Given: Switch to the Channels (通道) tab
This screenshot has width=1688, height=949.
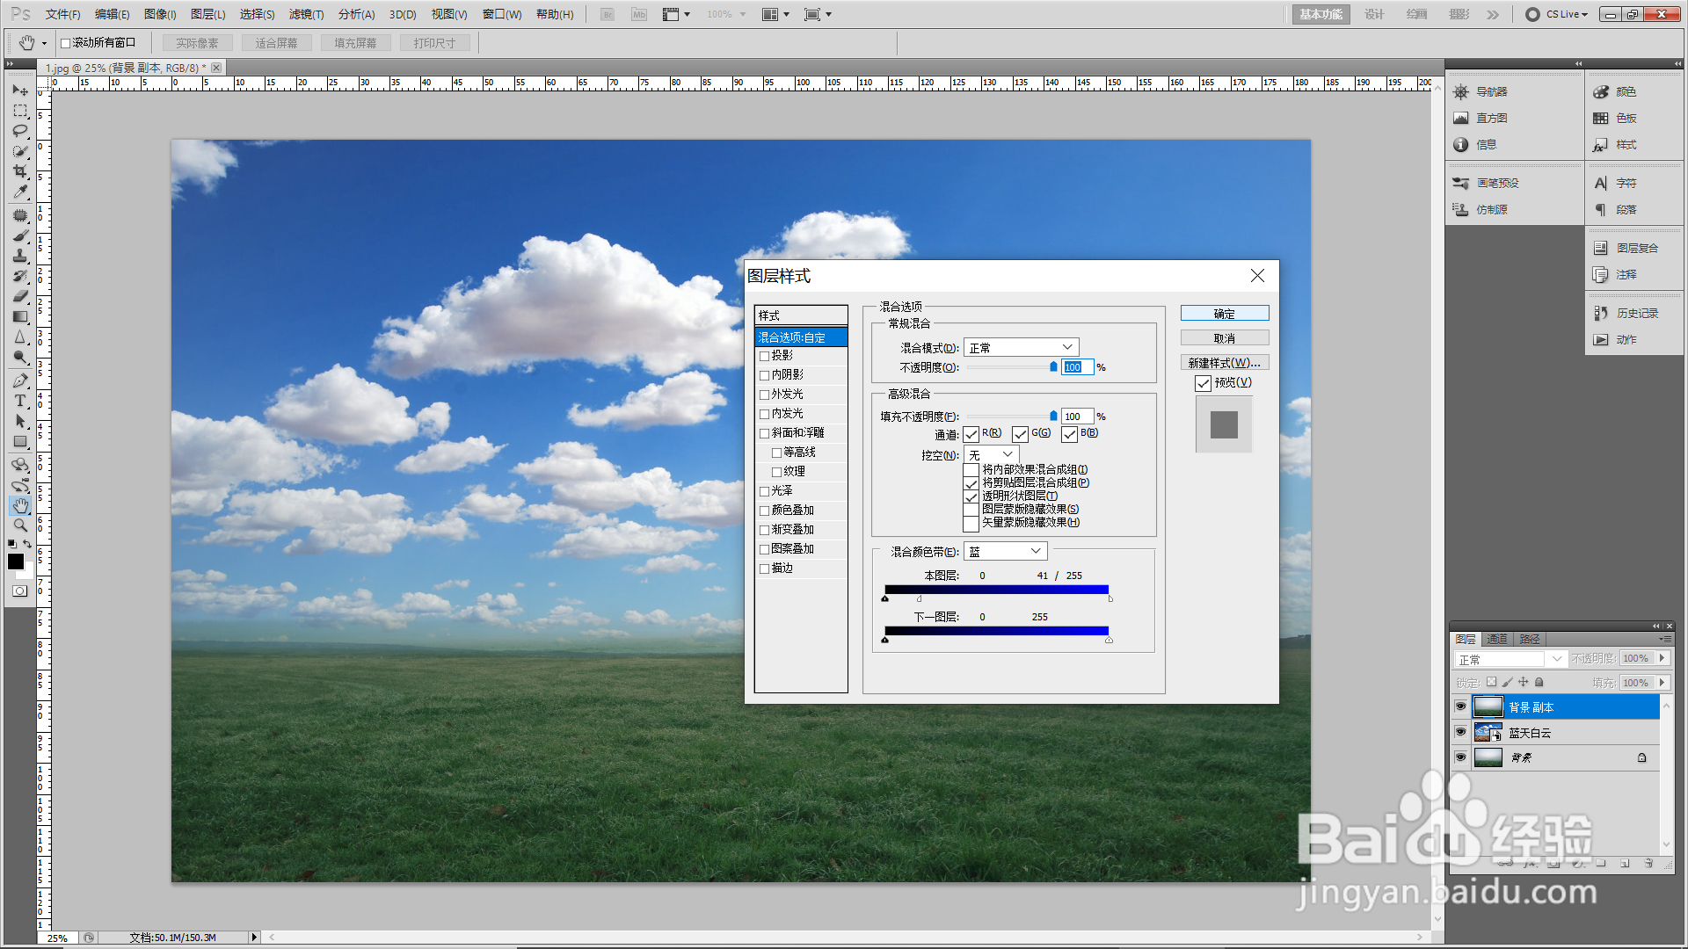Looking at the screenshot, I should (1497, 639).
